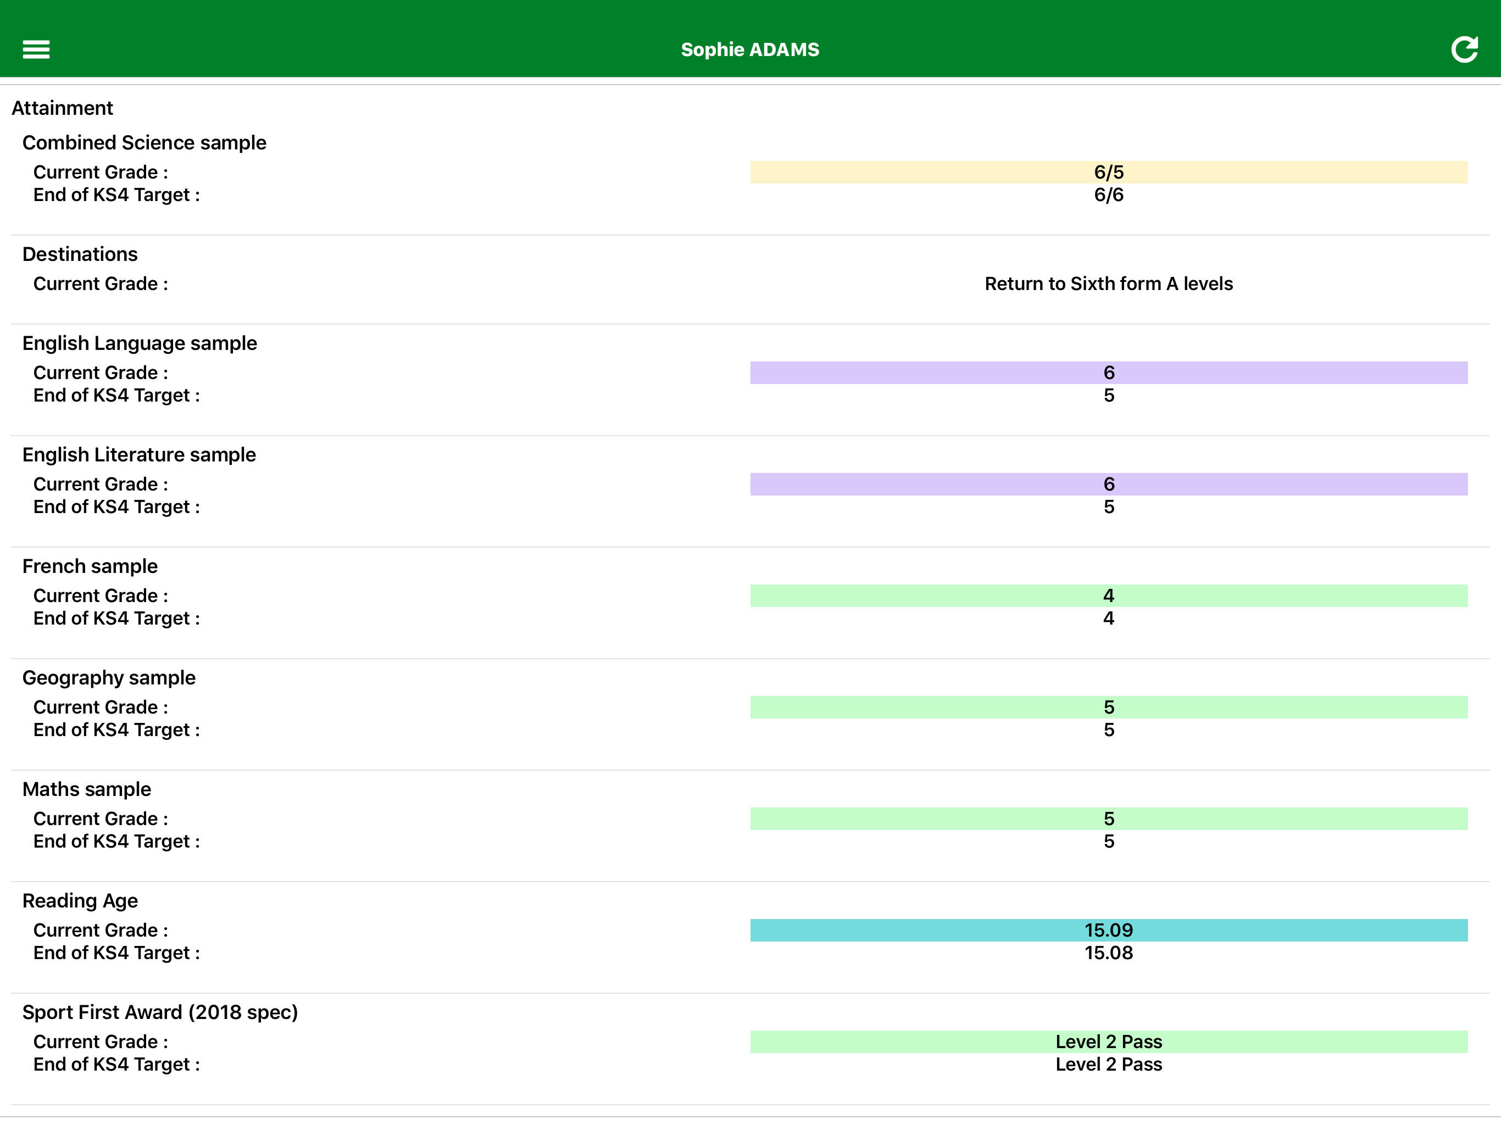
Task: Open the Combined Science sample subject
Action: tap(144, 142)
